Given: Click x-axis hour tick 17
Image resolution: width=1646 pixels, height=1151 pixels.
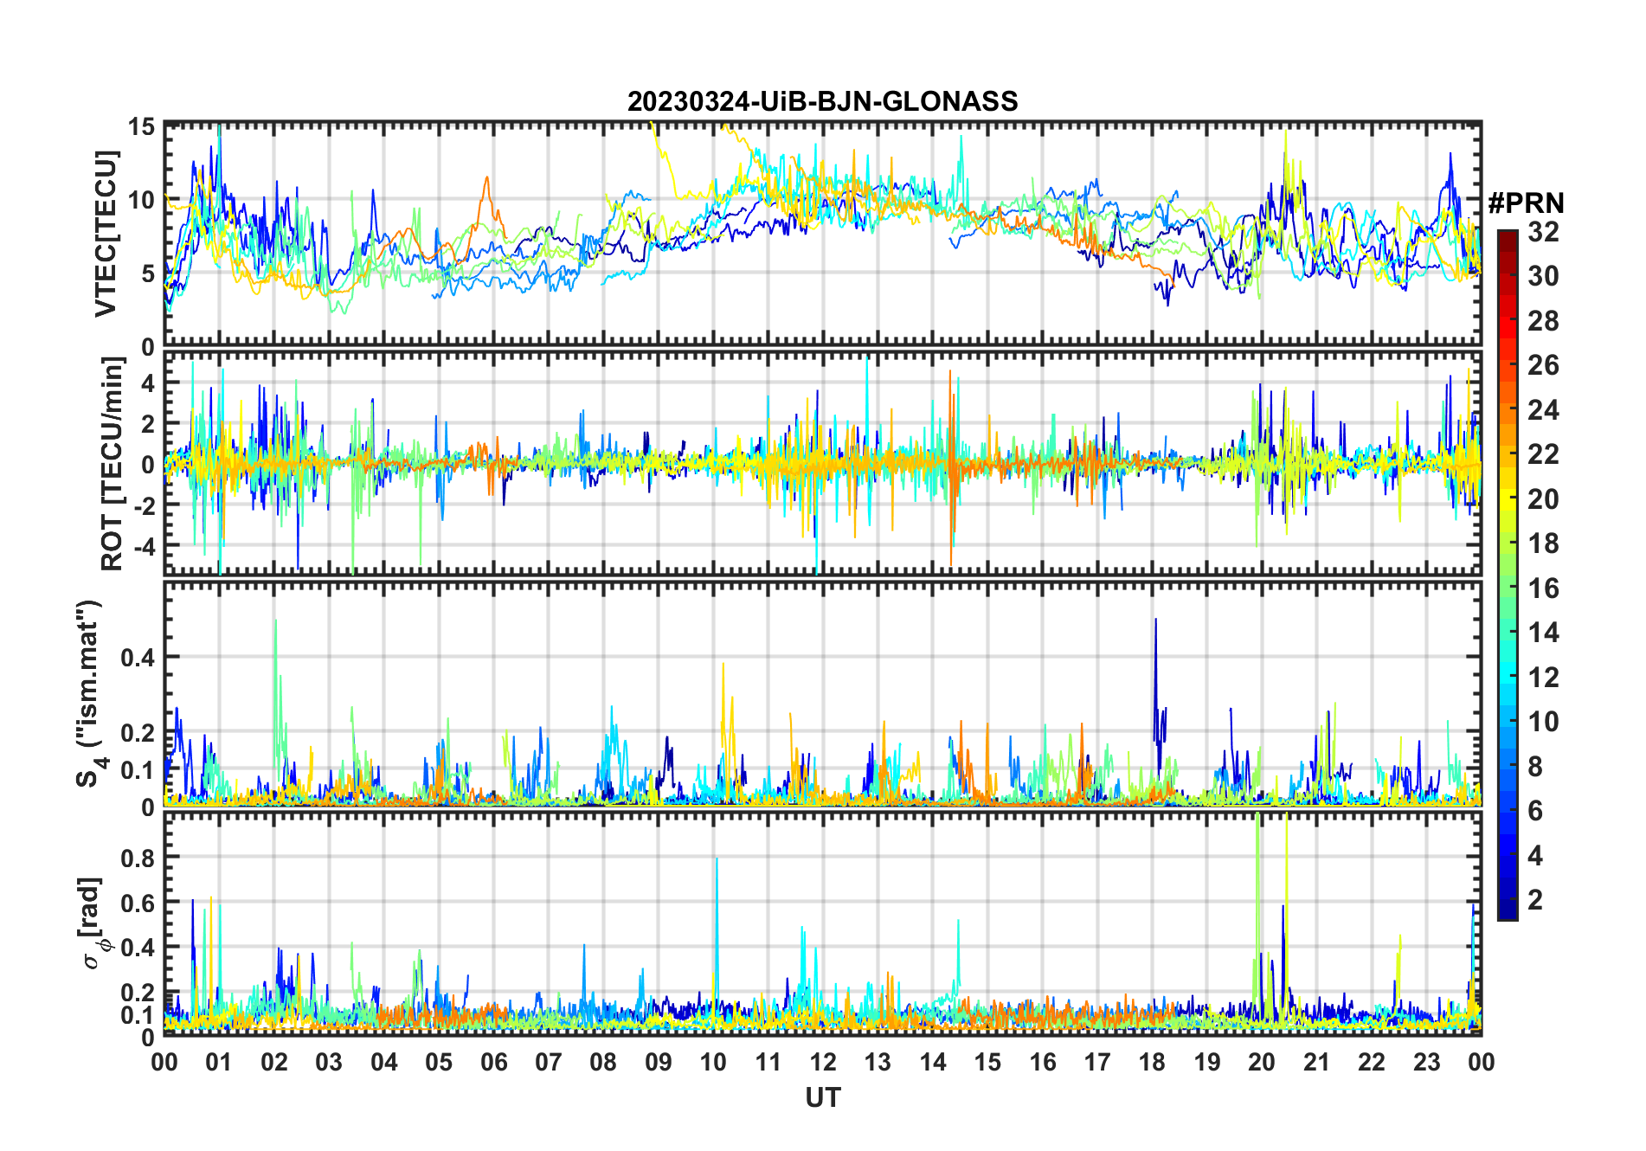Looking at the screenshot, I should click(1097, 1062).
